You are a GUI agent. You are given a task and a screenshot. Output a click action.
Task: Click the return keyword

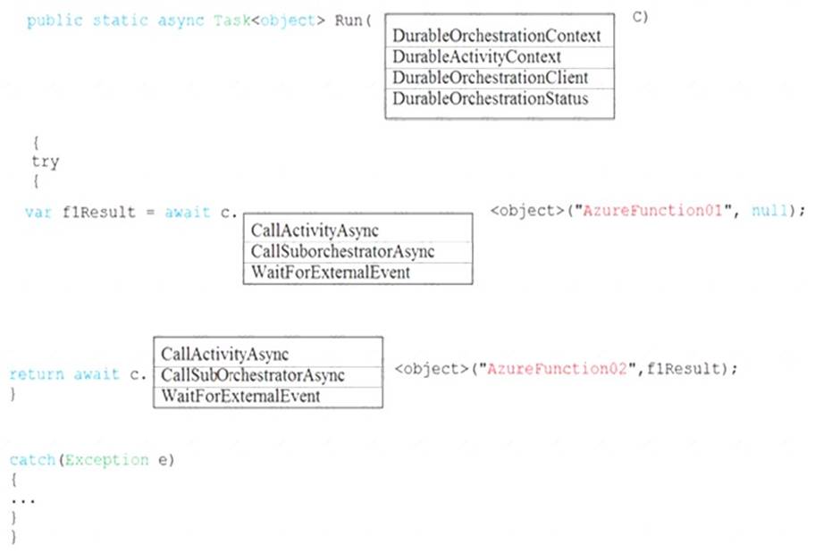[36, 374]
